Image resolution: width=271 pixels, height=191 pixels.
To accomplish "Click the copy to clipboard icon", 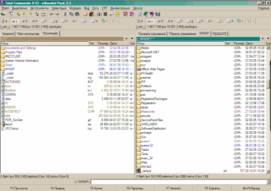I will (x=71, y=14).
